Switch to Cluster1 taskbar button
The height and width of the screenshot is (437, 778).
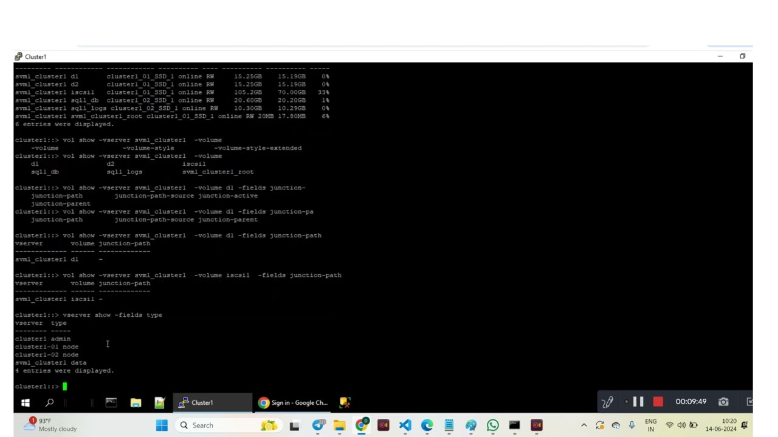[212, 402]
